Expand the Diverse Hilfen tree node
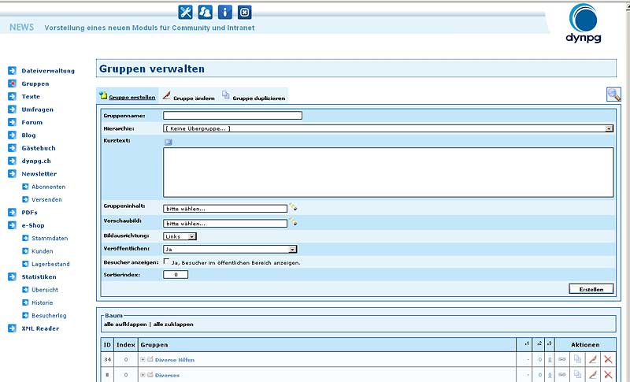The height and width of the screenshot is (382, 630). click(143, 359)
